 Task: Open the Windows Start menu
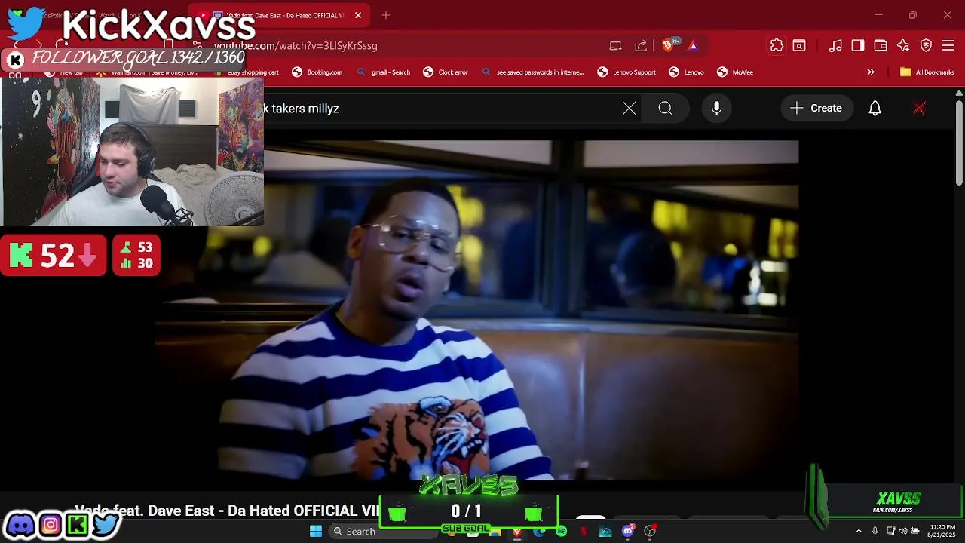[316, 531]
